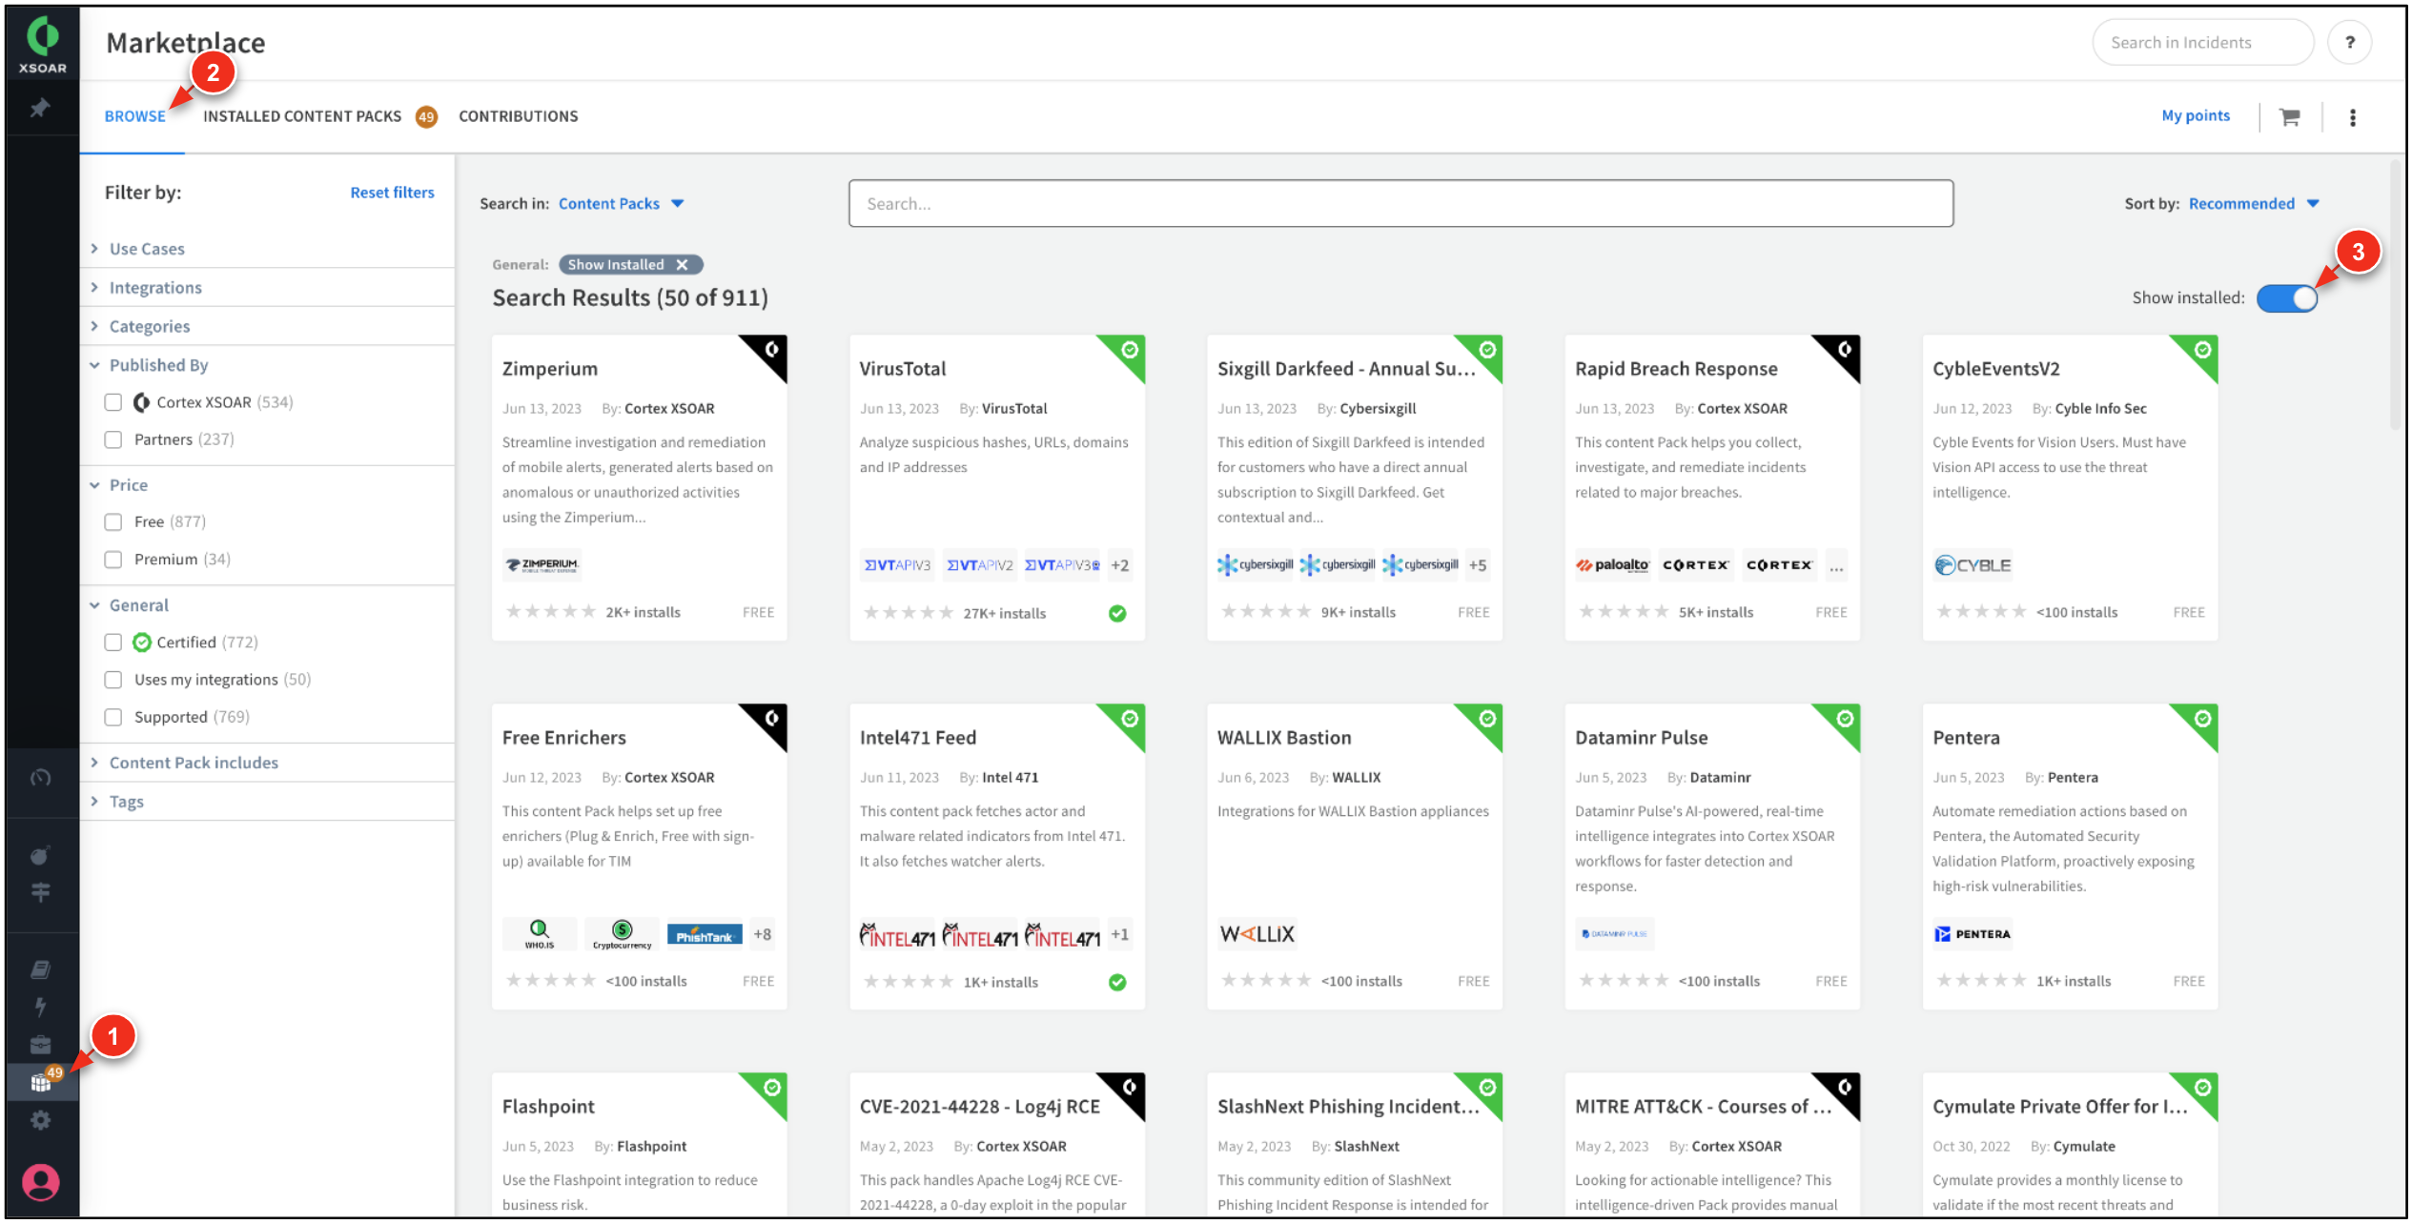
Task: Open the settings gear icon in sidebar
Action: click(x=40, y=1120)
